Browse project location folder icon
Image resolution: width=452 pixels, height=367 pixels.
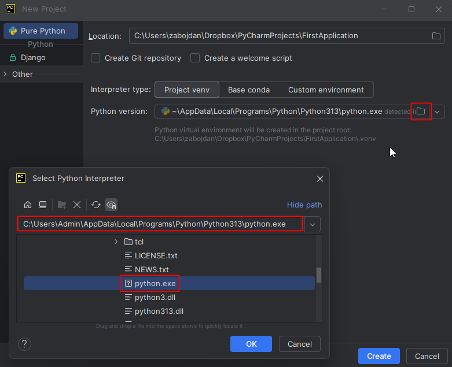(436, 36)
